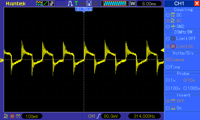Turn the 20MHz bandwidth Limit Off
The image size is (200, 120).
181,38
